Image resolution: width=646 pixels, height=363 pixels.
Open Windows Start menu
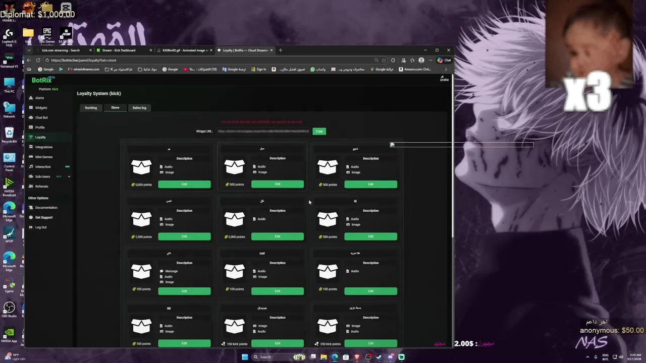click(x=245, y=357)
